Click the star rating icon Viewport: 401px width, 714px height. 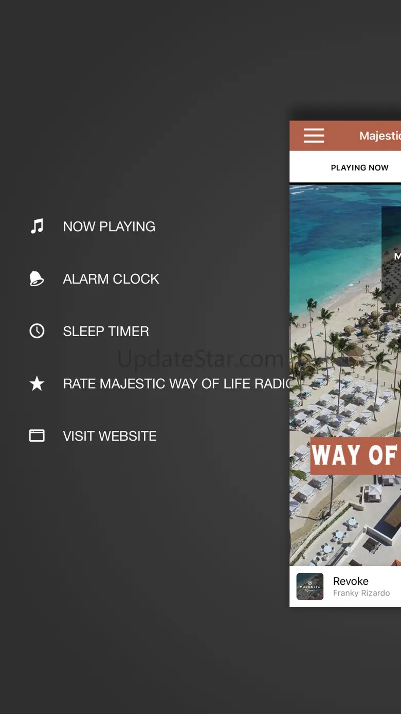pos(37,383)
